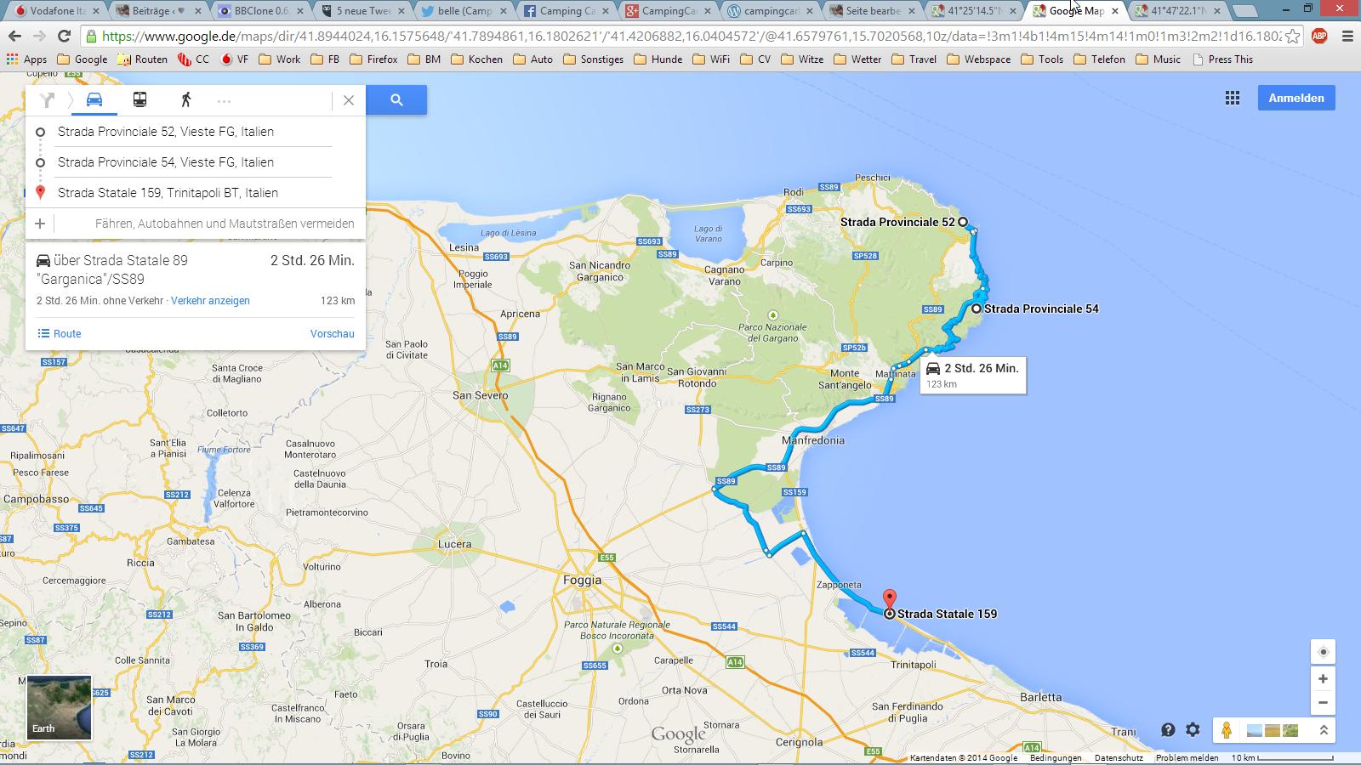Switch to the 5 neue Tweets tab
Image resolution: width=1361 pixels, height=765 pixels.
(364, 11)
